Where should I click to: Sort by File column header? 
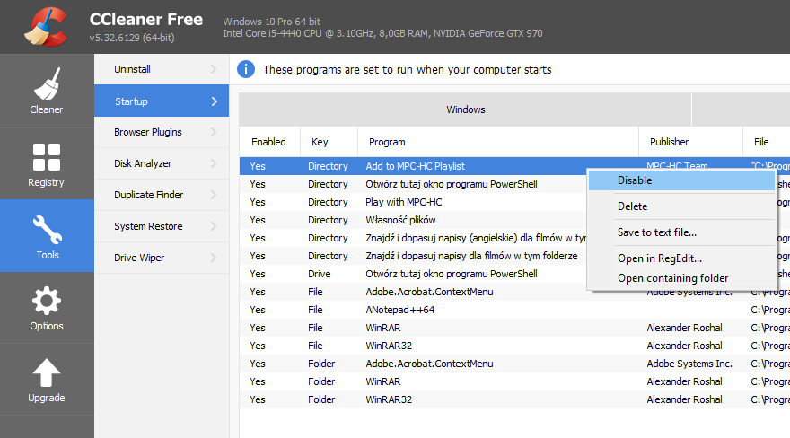click(x=766, y=142)
